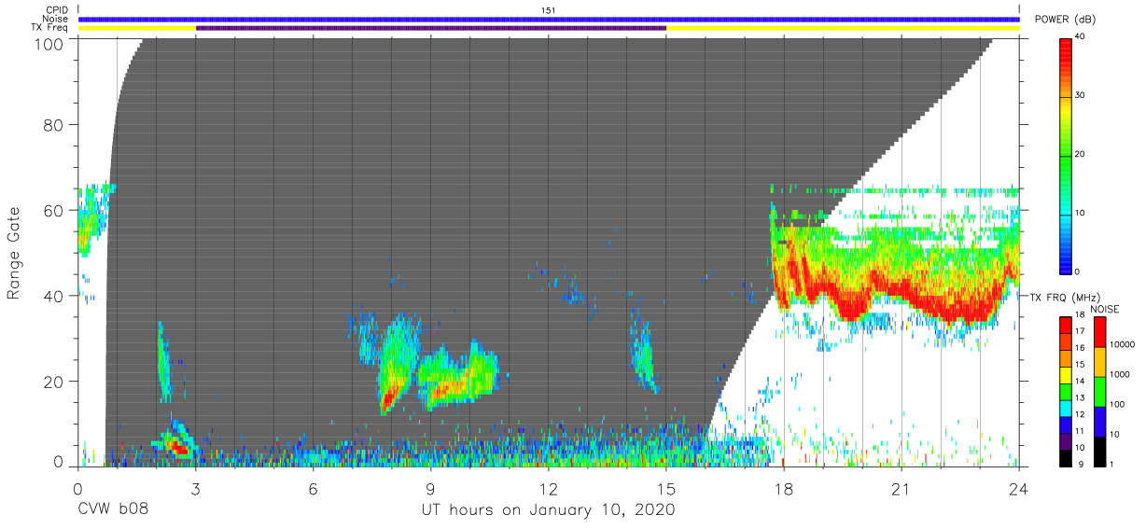Click the blue Noise indicator bar above the plot
The image size is (1146, 529).
pos(549,19)
